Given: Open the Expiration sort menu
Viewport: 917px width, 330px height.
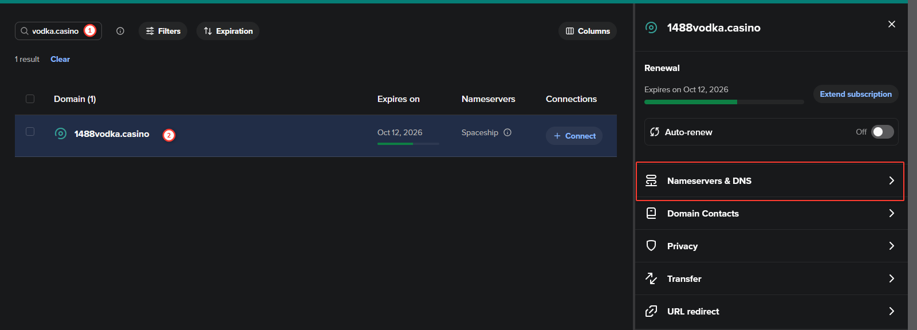Looking at the screenshot, I should point(228,31).
